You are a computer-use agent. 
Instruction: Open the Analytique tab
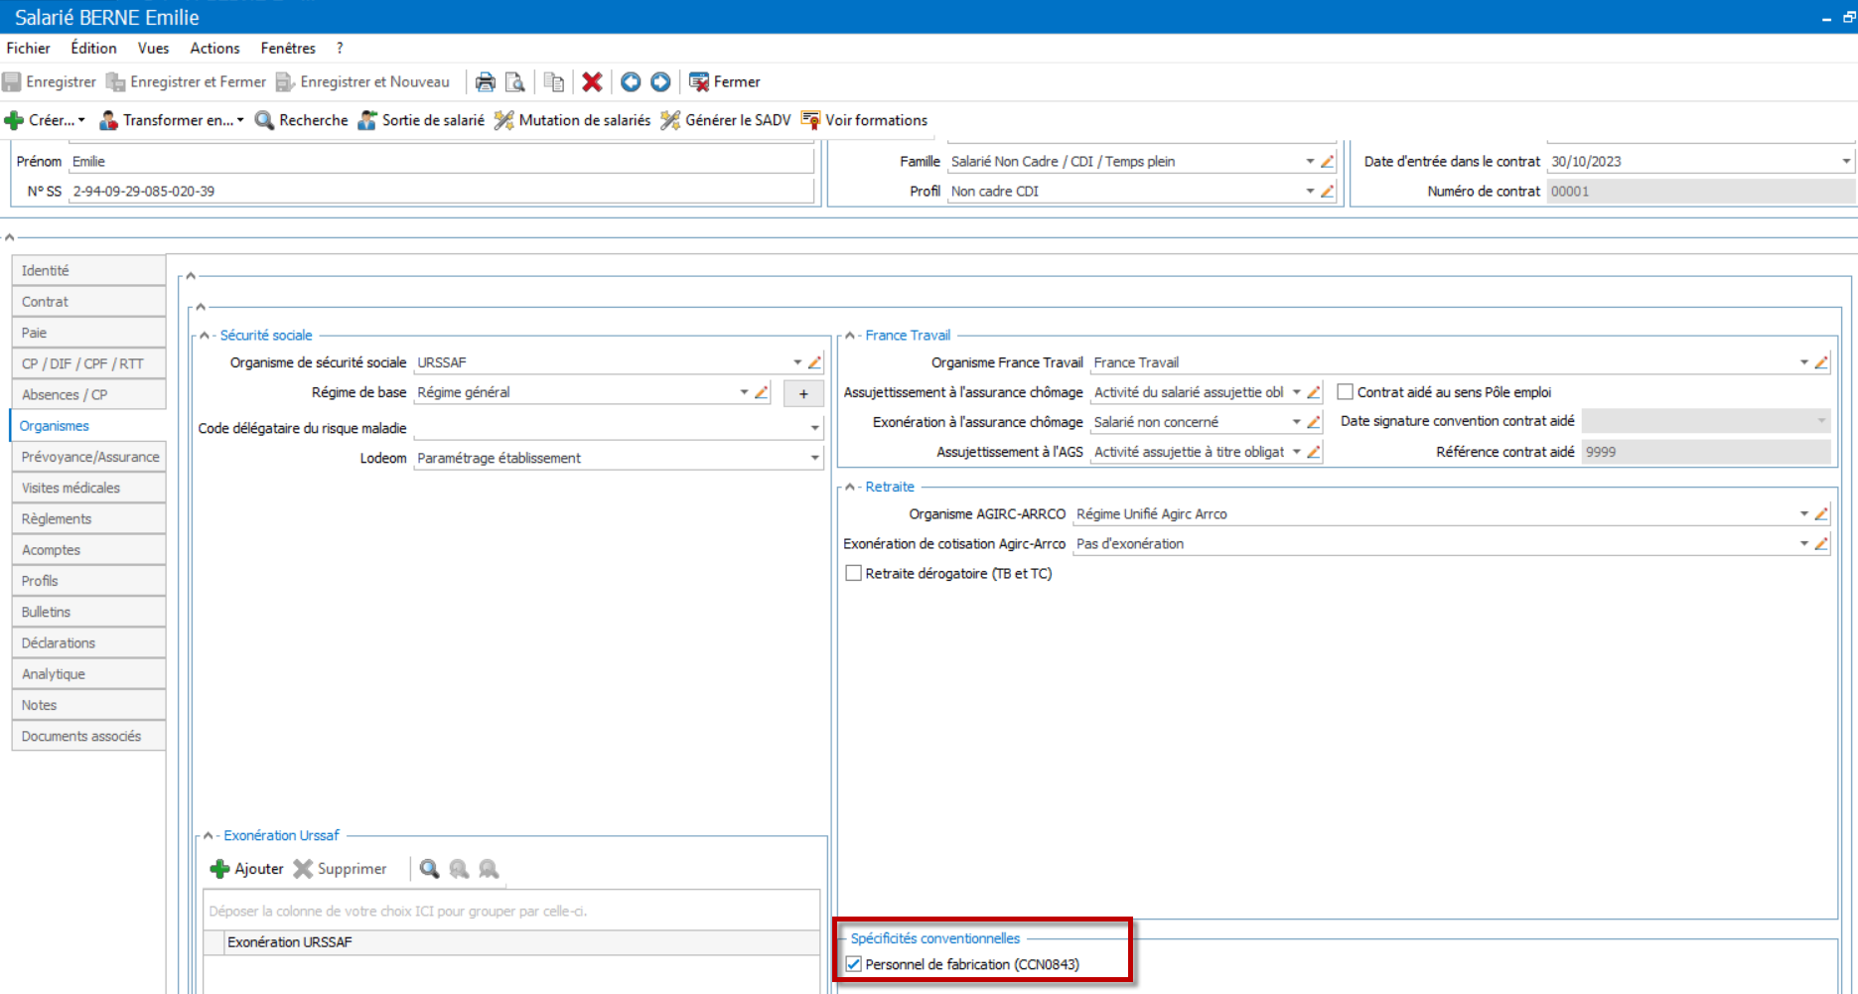pyautogui.click(x=88, y=674)
